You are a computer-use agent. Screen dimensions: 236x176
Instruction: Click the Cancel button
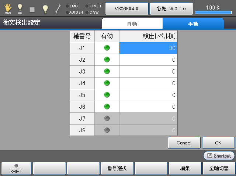point(184,143)
